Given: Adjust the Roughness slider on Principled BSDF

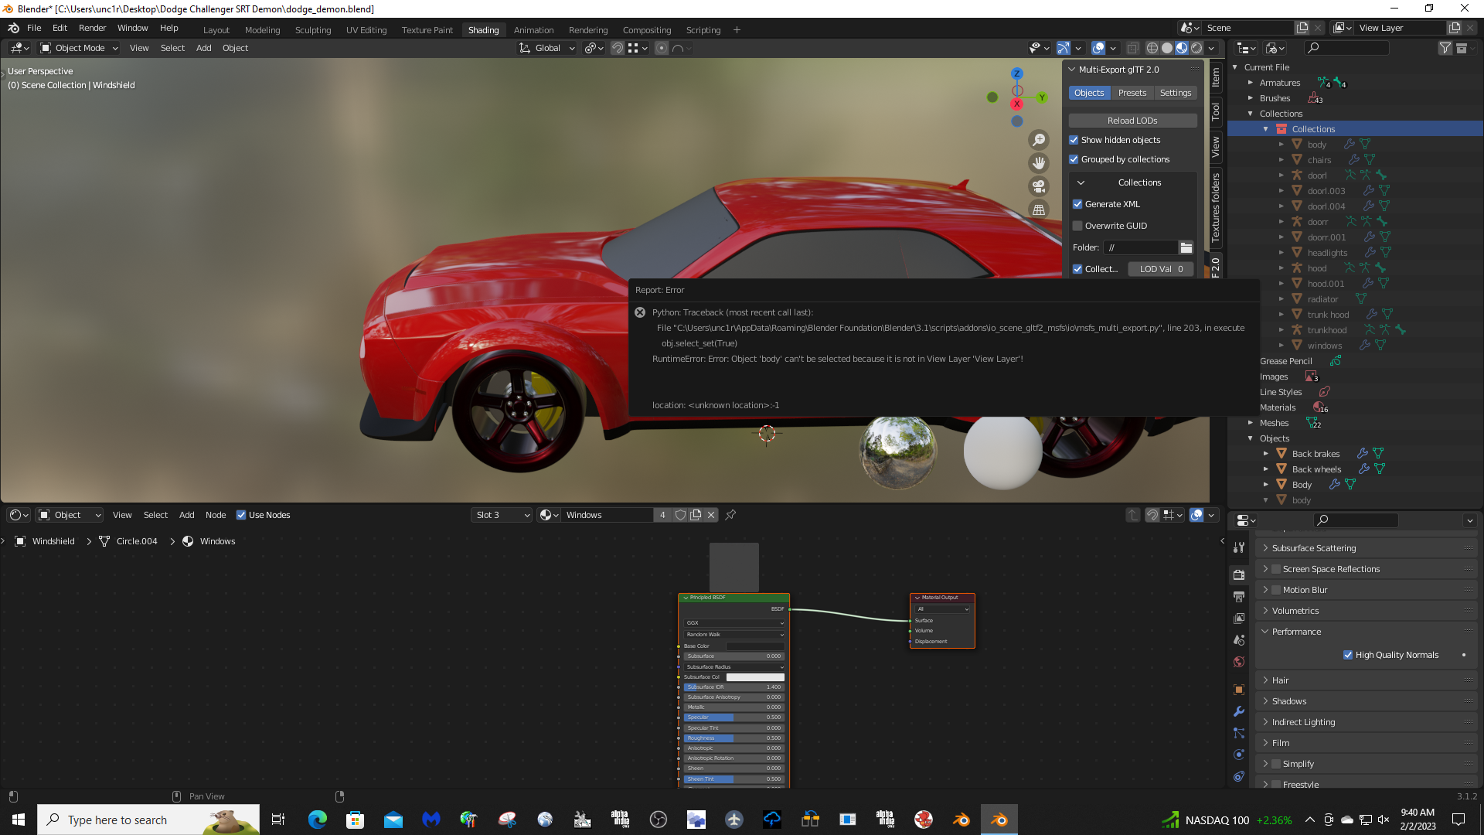Looking at the screenshot, I should tap(733, 738).
